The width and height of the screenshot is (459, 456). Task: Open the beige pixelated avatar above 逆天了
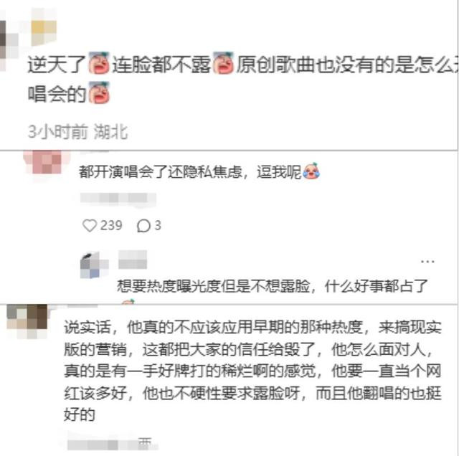click(x=44, y=27)
